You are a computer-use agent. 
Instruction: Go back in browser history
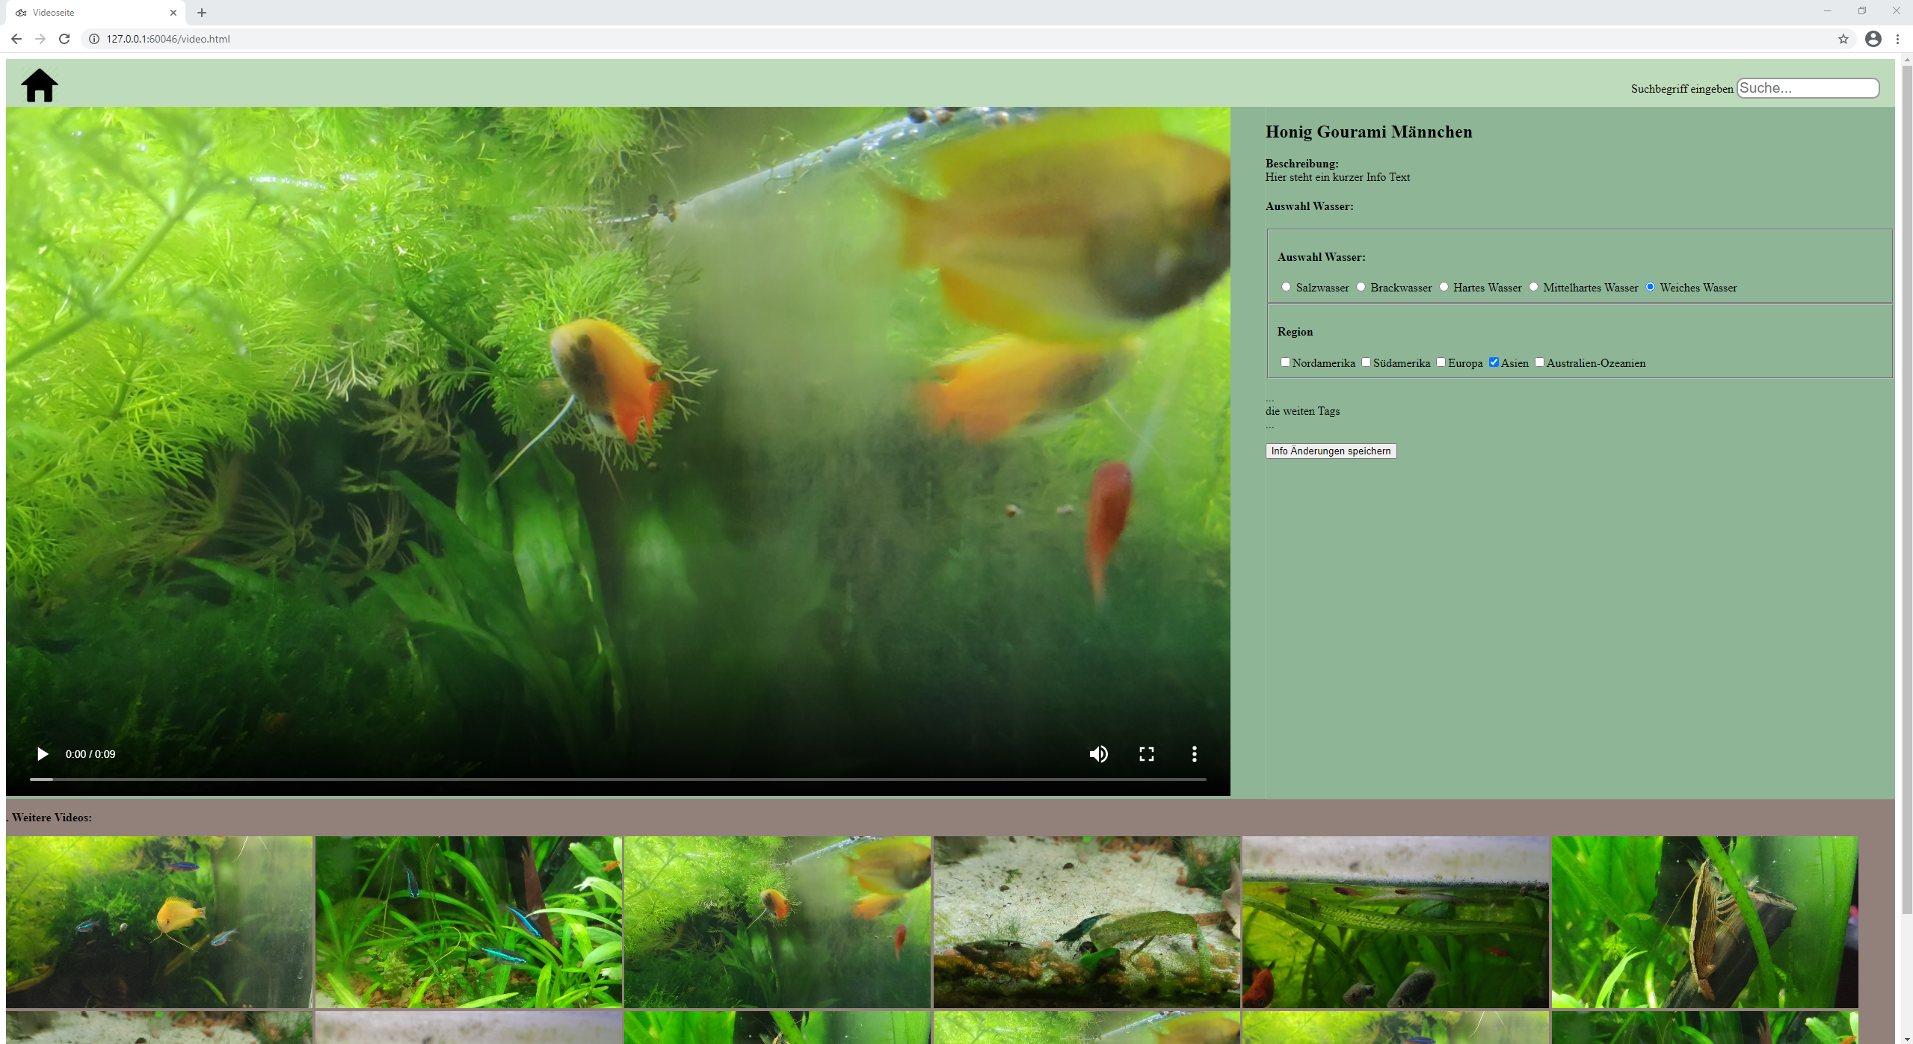(x=16, y=39)
